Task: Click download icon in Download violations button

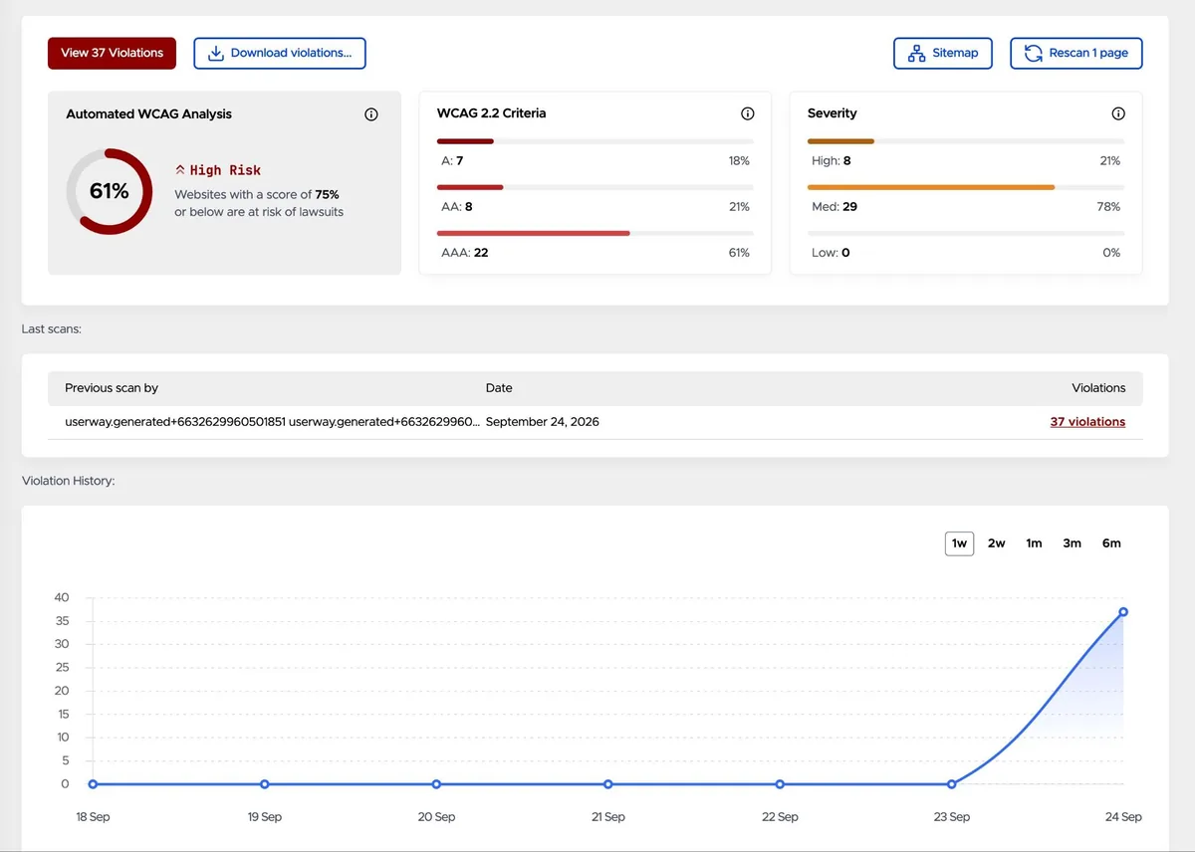Action: pos(215,54)
